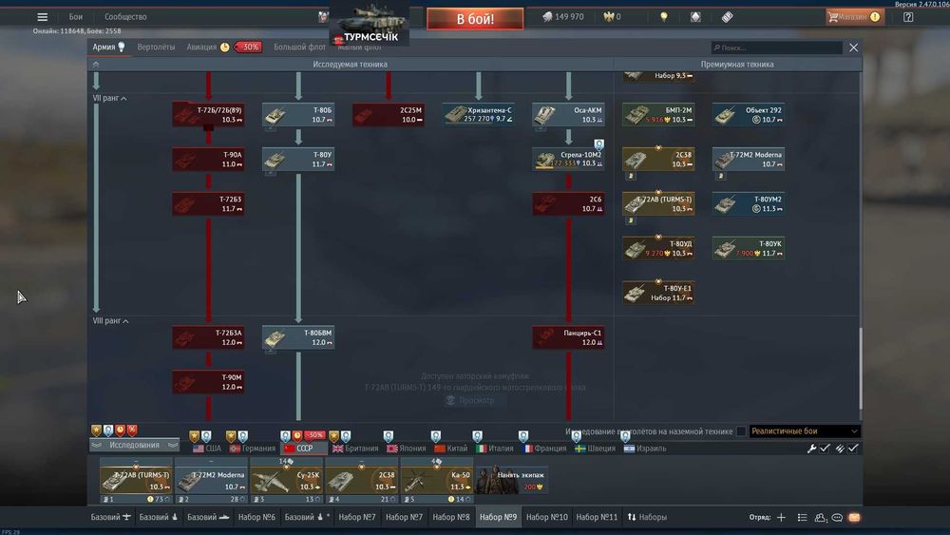
Task: Open the ticket icon in top bar
Action: tap(727, 17)
